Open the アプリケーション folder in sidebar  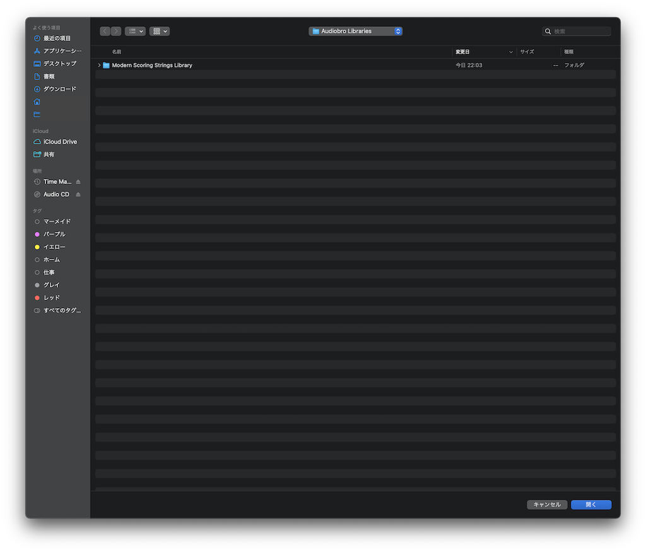62,51
